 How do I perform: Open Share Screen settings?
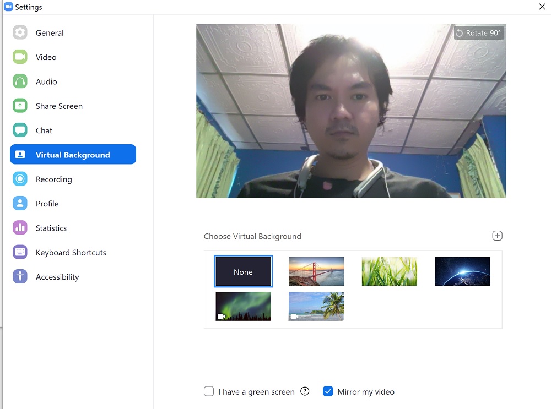[x=73, y=106]
